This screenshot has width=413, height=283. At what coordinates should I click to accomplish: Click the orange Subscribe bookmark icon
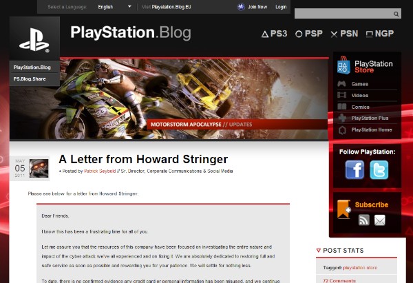point(343,209)
